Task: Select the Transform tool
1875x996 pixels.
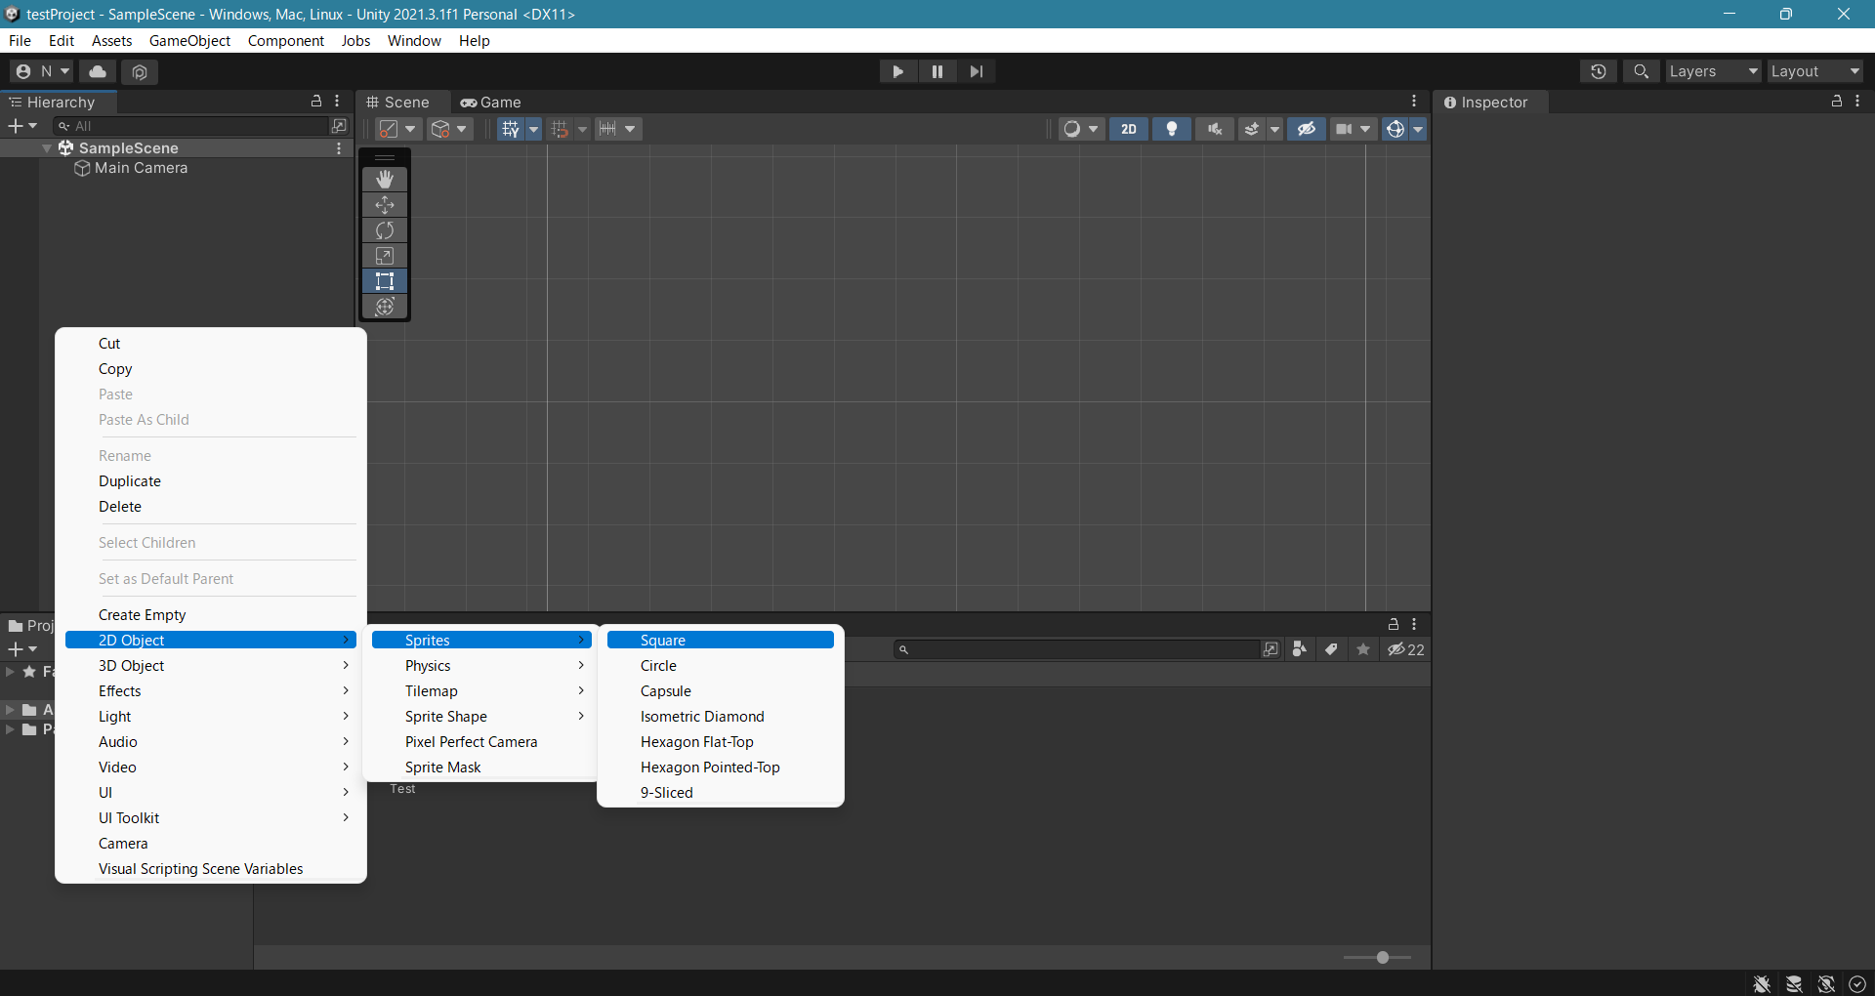Action: point(385,307)
